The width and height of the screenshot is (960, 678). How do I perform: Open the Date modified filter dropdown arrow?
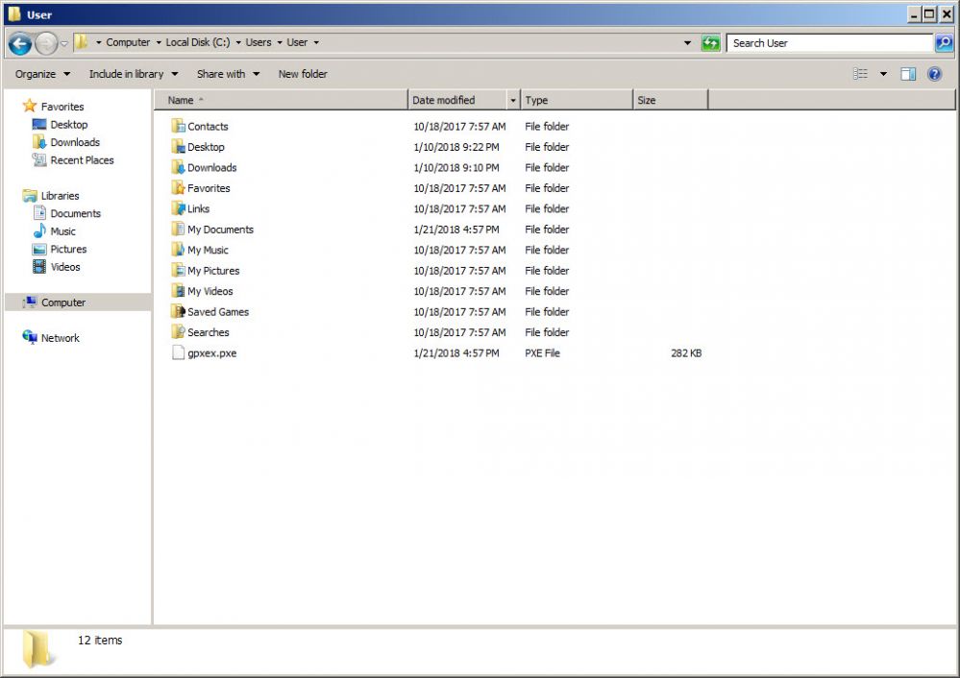pyautogui.click(x=513, y=100)
